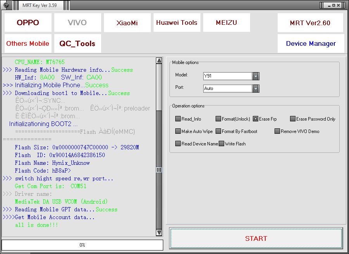The height and width of the screenshot is (254, 349).
Task: Click the 'Flash Code: hB8aP>' log line
Action: 43,171
